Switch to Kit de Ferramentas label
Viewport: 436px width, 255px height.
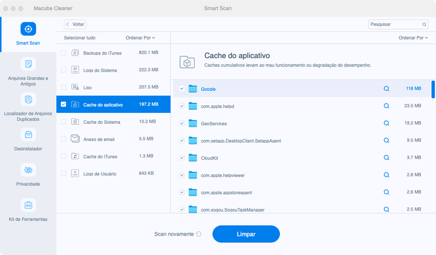point(28,219)
